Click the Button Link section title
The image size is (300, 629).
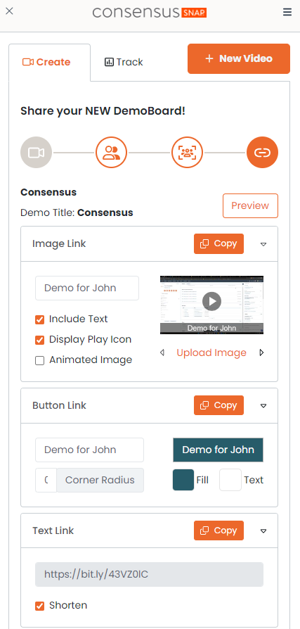point(59,405)
